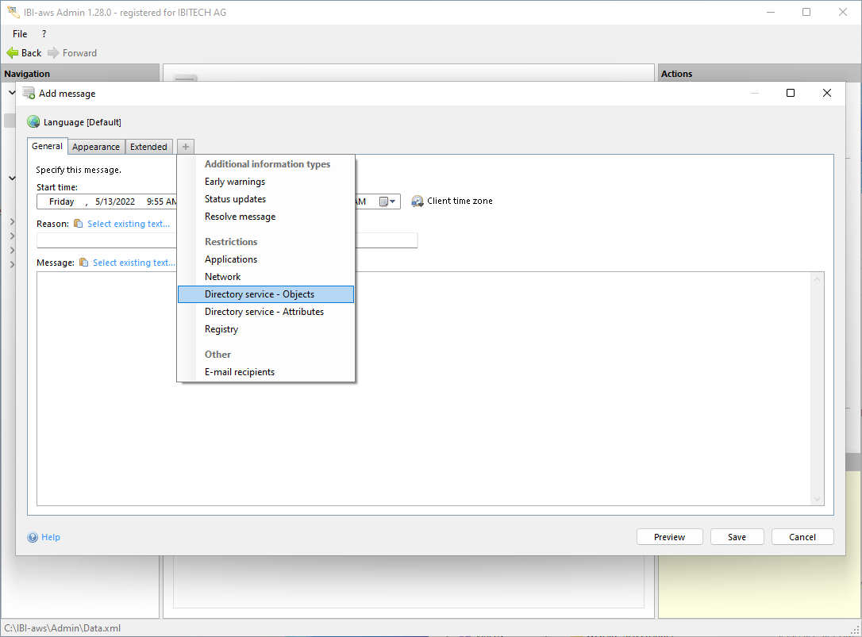The height and width of the screenshot is (637, 862).
Task: Click the Reason select existing text icon
Action: point(78,224)
